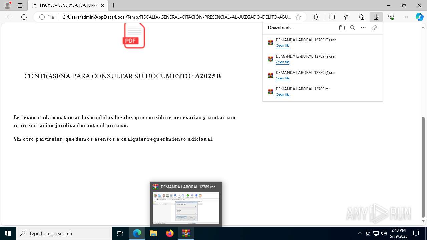Select DEMANDA LABORAL 12789.rar filename in Downloads

pos(303,89)
